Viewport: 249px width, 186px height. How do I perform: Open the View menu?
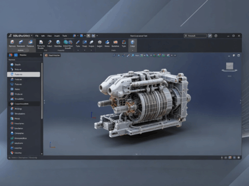(x=50, y=36)
